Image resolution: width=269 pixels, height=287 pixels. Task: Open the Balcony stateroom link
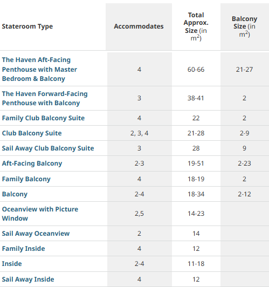15,194
